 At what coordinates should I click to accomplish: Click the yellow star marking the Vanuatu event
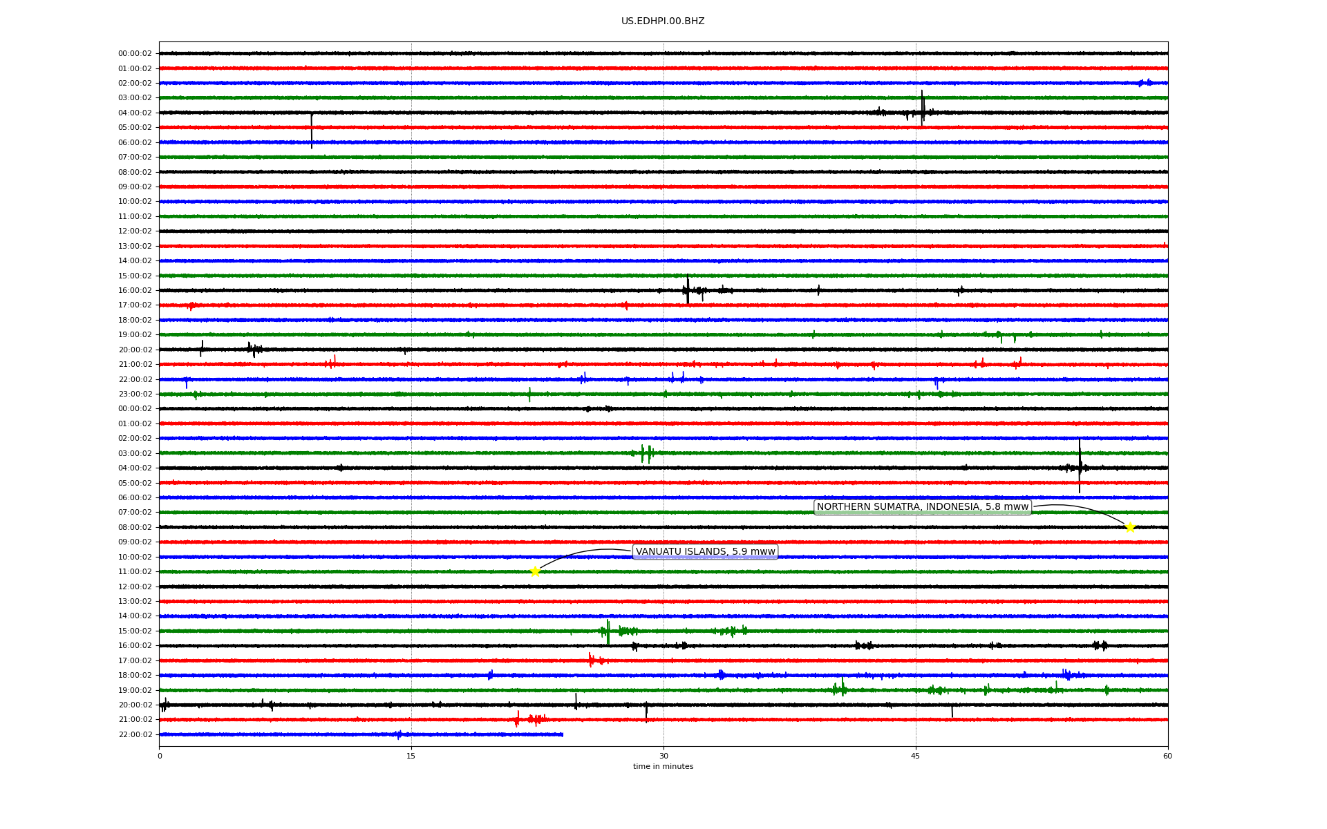535,572
